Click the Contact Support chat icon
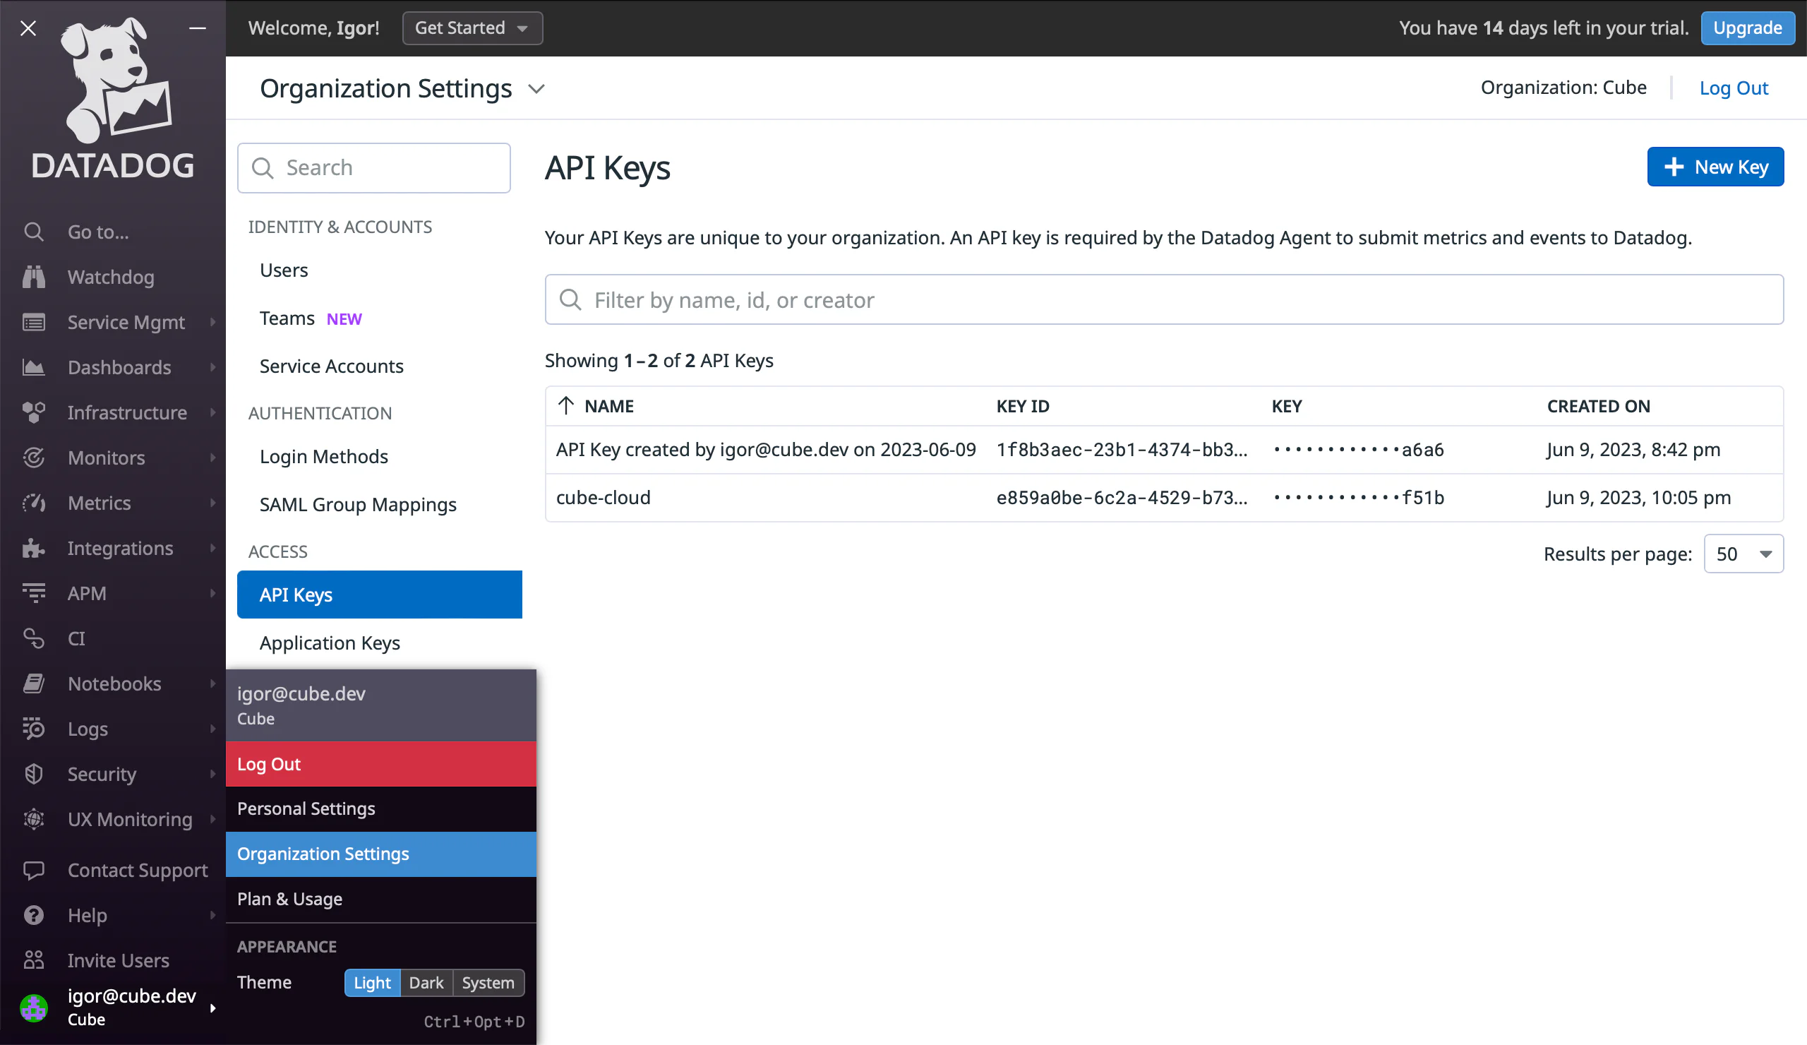1807x1045 pixels. 34,870
